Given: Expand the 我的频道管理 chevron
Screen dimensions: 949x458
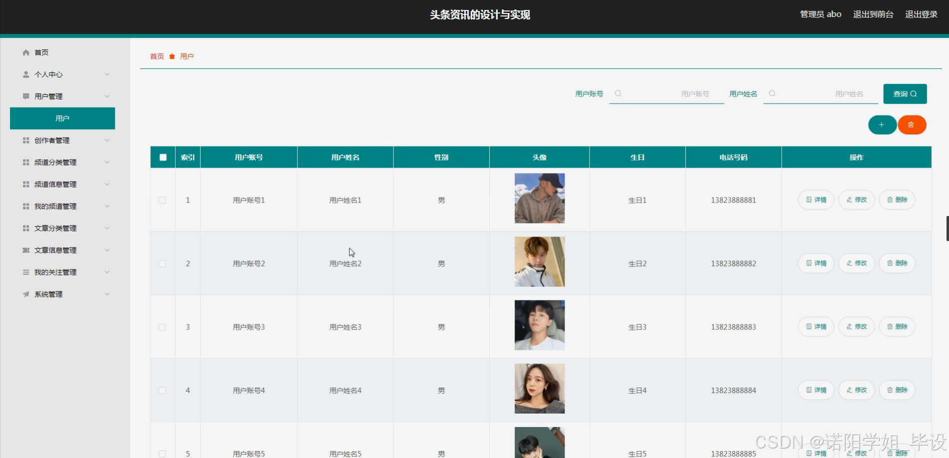Looking at the screenshot, I should 107,206.
